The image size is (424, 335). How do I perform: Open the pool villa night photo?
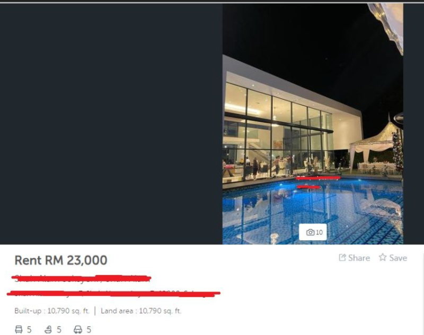coord(313,124)
